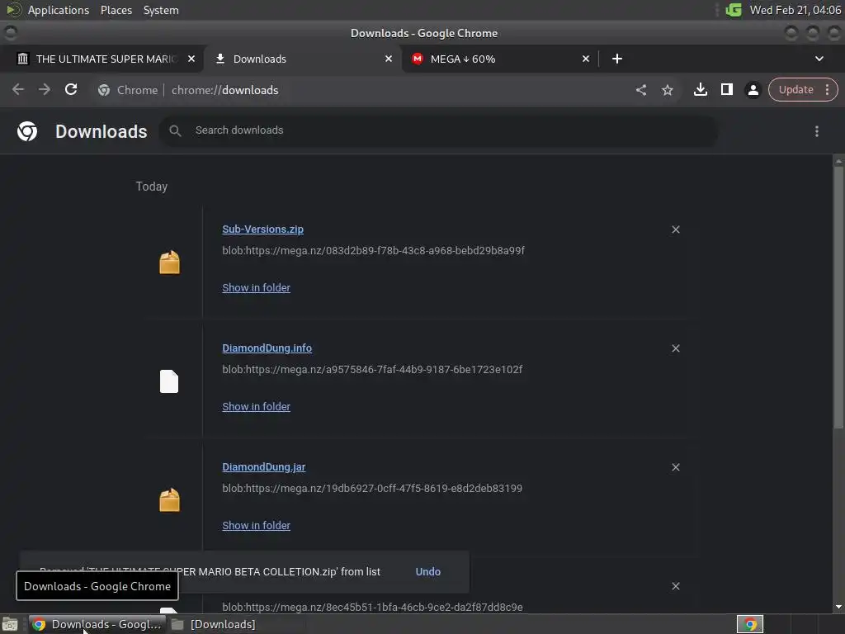Viewport: 845px width, 634px height.
Task: Close the THE ULTIMATE SUPER MARIO tab
Action: 191,59
